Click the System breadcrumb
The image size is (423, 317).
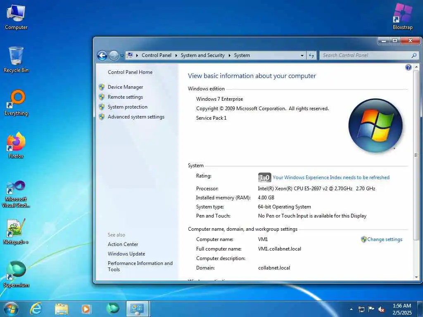tap(242, 55)
